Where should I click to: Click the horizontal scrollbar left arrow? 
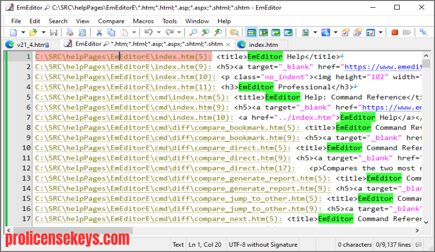(9, 230)
